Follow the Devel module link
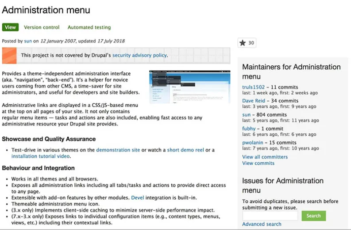Viewport: 351px width, 231px height. pyautogui.click(x=138, y=198)
